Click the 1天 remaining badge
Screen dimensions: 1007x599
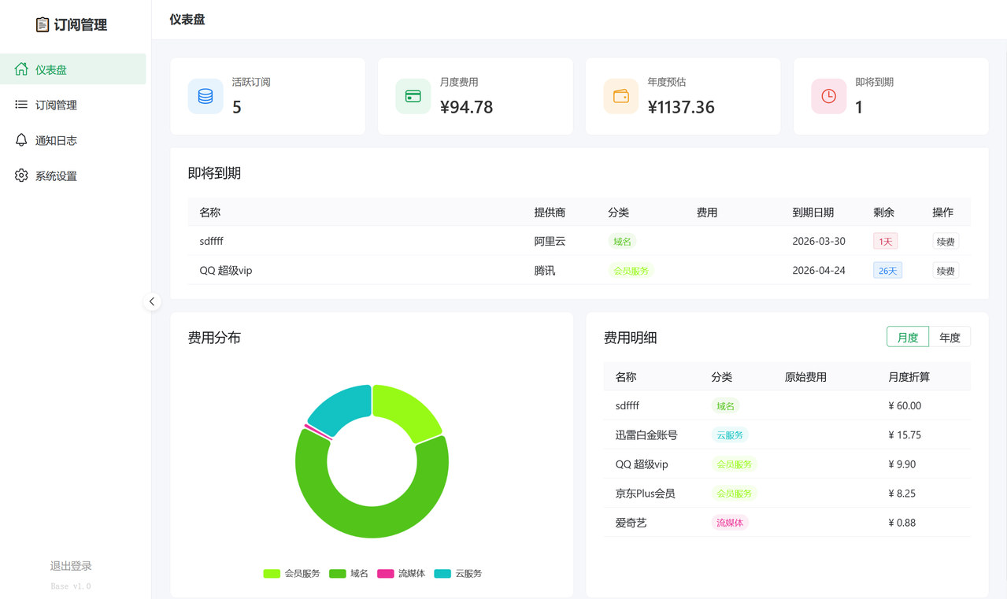pos(886,242)
